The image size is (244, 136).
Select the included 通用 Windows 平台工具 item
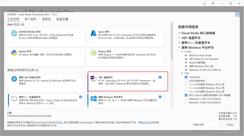[201, 66]
